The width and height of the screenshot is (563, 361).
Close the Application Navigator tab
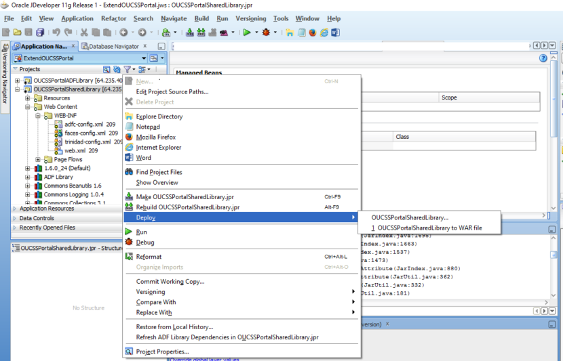73,46
